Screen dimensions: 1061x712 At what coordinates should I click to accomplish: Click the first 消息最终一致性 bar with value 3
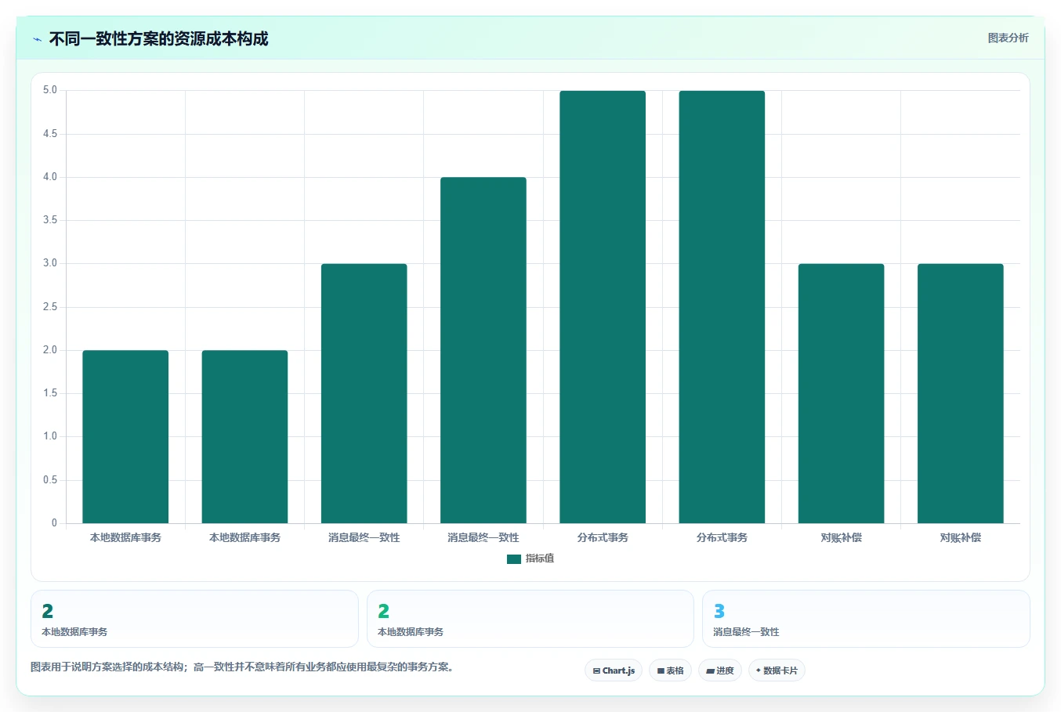[364, 393]
